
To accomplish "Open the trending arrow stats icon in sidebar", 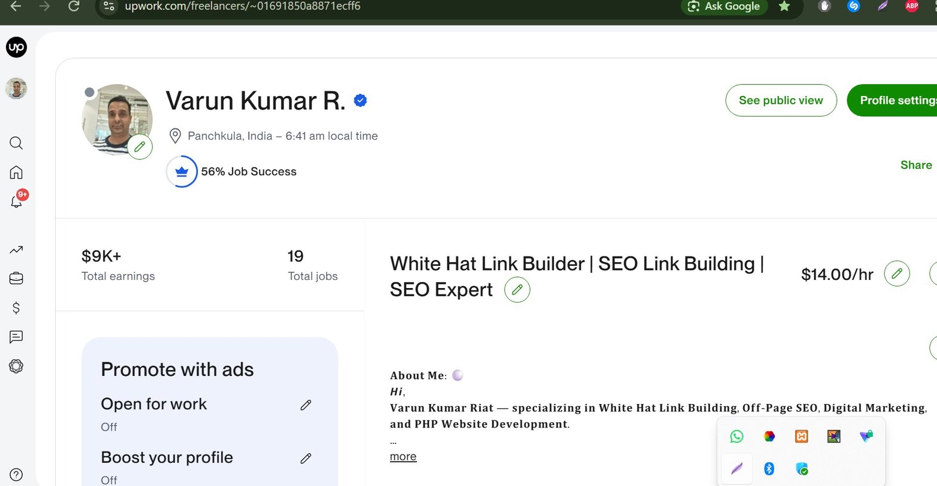I will [x=16, y=250].
